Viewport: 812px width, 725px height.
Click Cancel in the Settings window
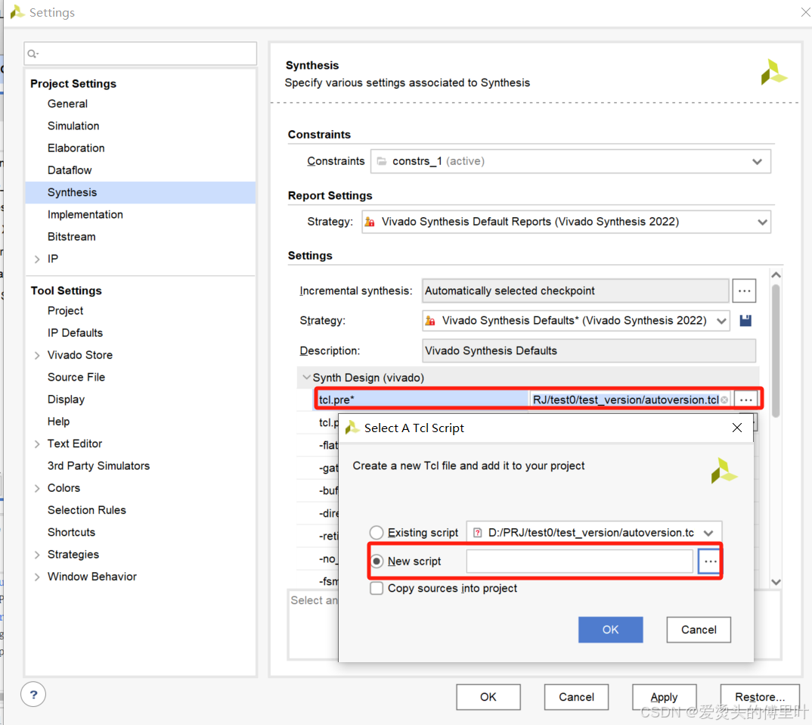tap(576, 697)
